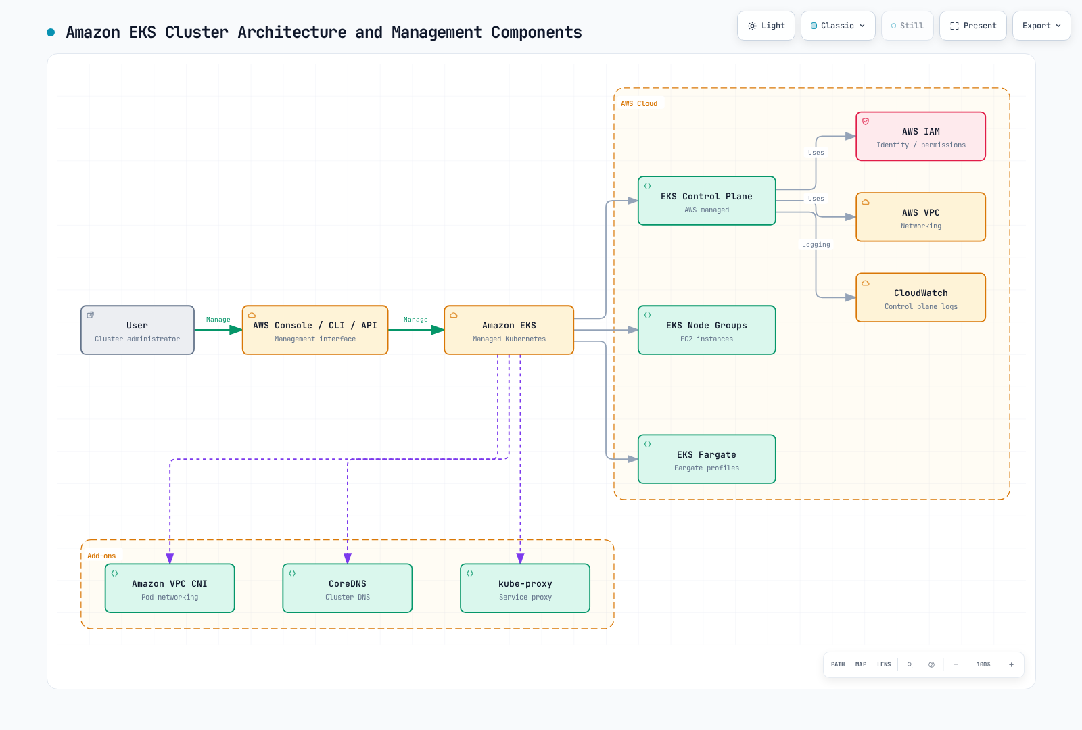Click the Uses label near AWS VPC
This screenshot has width=1082, height=730.
click(816, 199)
